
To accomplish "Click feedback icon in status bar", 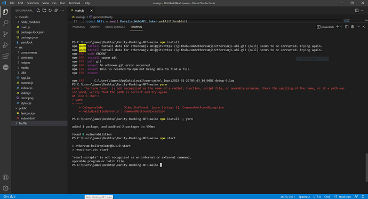I will click(356, 197).
